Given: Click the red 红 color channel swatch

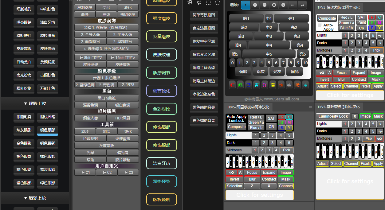Looking at the screenshot, I should tap(233, 85).
